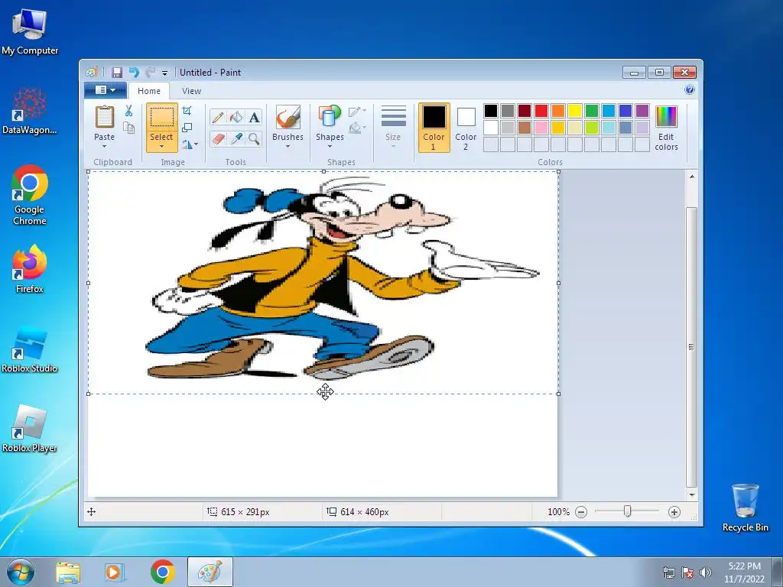Click the volume icon in system tray
This screenshot has width=783, height=587.
706,572
